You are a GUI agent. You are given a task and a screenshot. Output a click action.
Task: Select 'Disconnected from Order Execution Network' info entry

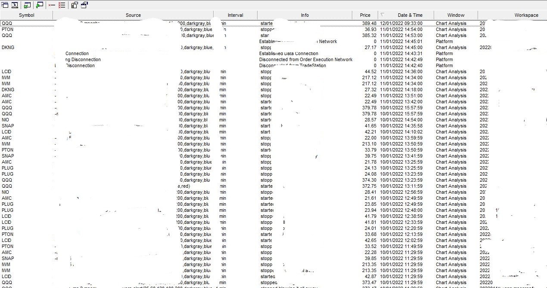point(306,59)
